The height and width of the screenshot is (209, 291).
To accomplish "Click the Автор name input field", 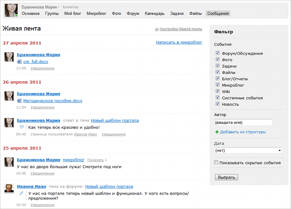I will click(x=243, y=123).
